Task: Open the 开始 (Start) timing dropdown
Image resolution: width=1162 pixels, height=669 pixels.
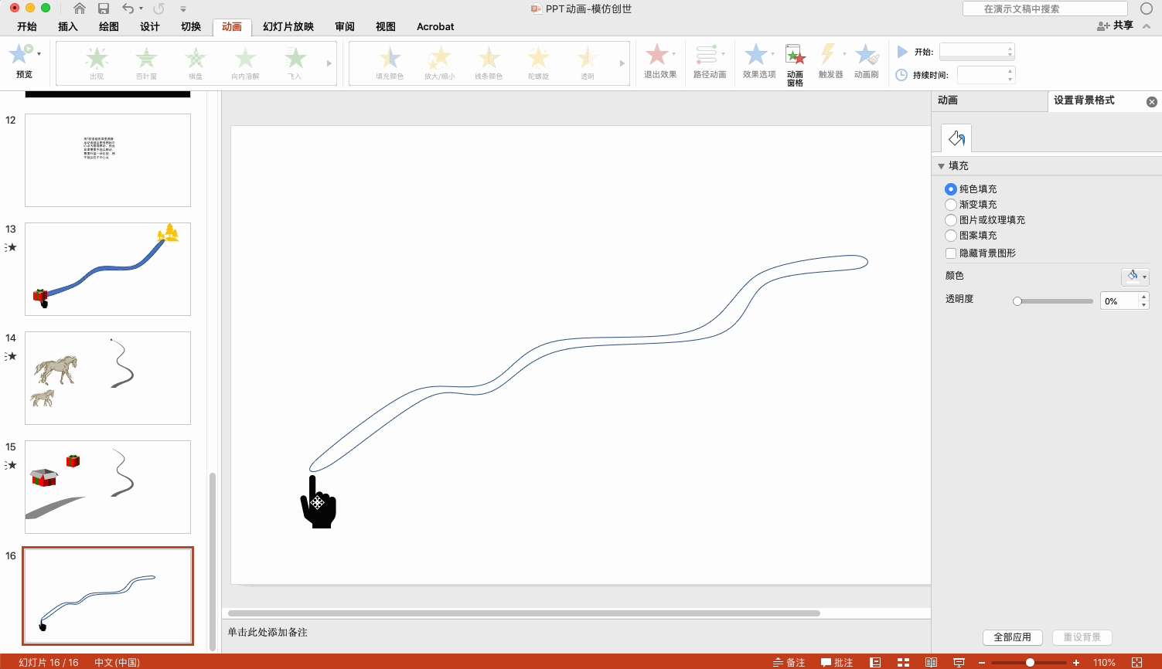Action: (976, 52)
